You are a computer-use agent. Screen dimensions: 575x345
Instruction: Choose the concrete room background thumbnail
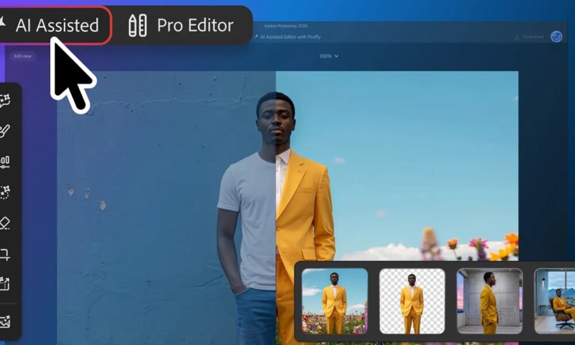[x=489, y=301]
